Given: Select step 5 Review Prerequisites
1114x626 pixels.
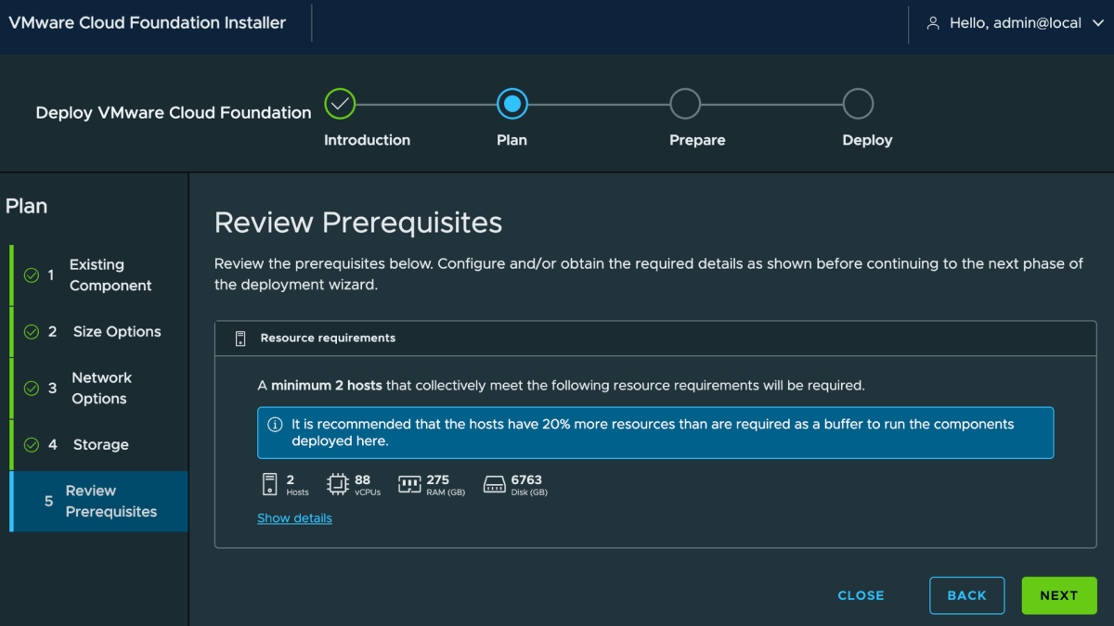Looking at the screenshot, I should click(99, 502).
